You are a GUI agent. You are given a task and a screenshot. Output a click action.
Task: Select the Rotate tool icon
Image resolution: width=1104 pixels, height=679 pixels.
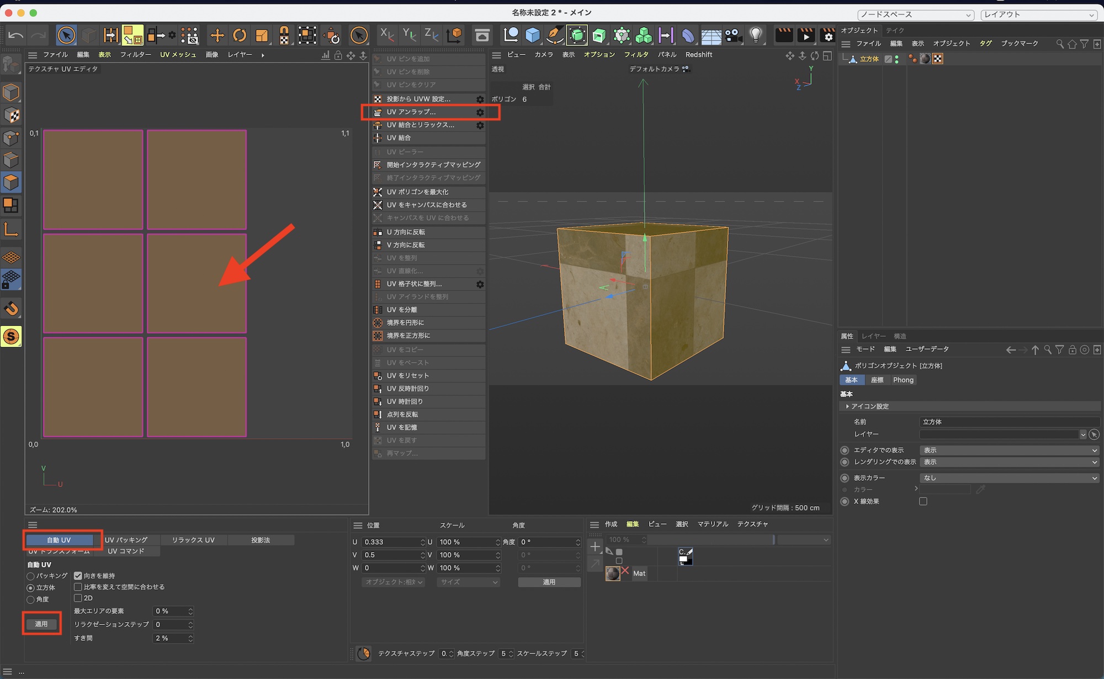click(x=240, y=36)
